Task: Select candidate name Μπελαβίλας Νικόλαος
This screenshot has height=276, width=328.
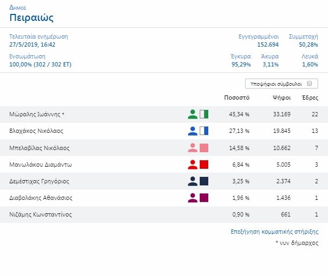Action: click(39, 148)
